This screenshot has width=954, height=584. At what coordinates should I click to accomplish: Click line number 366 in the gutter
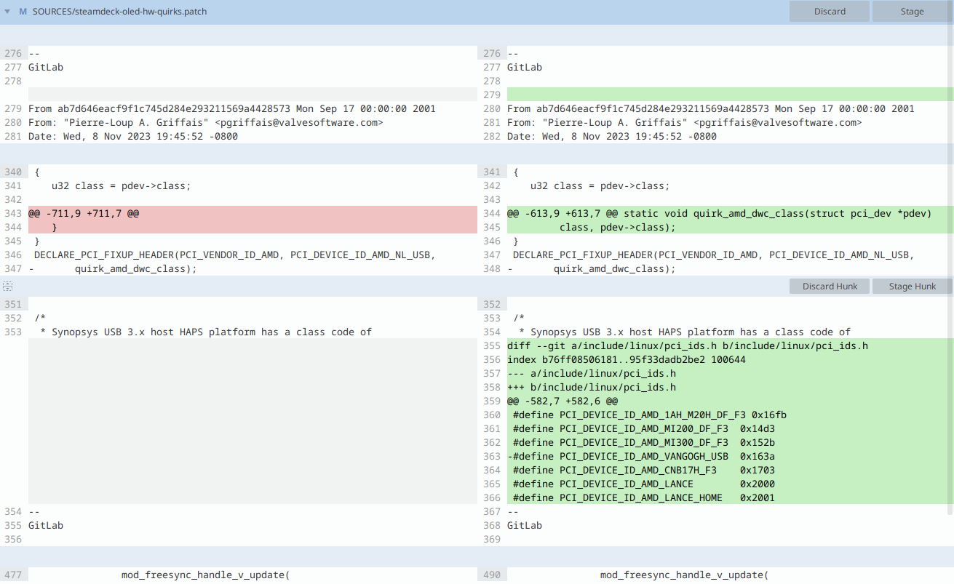tap(492, 497)
